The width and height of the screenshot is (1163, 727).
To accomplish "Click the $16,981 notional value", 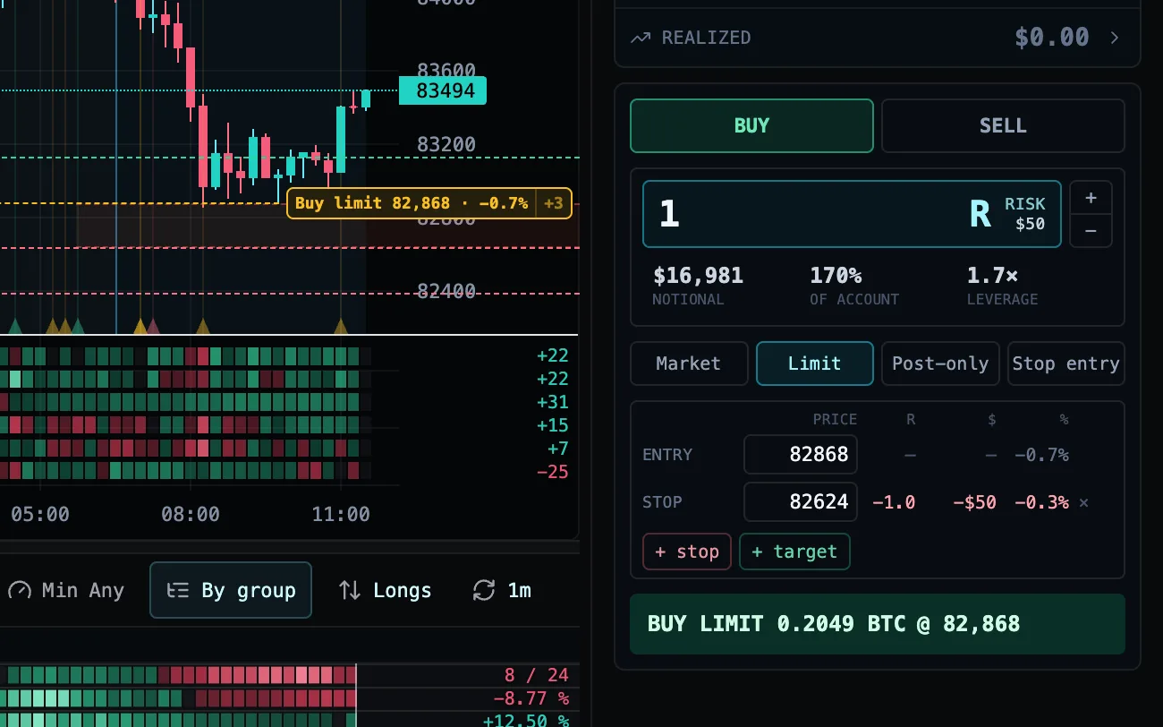I will (698, 276).
